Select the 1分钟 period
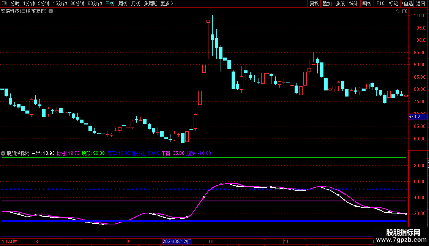 pos(29,3)
